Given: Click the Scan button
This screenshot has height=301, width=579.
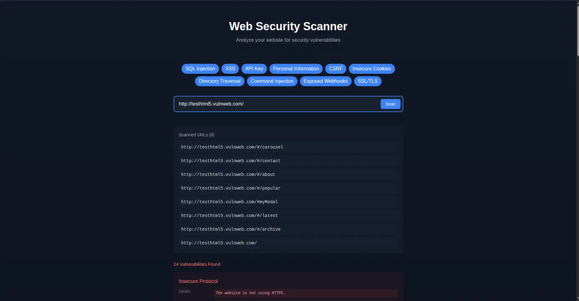Looking at the screenshot, I should point(390,104).
